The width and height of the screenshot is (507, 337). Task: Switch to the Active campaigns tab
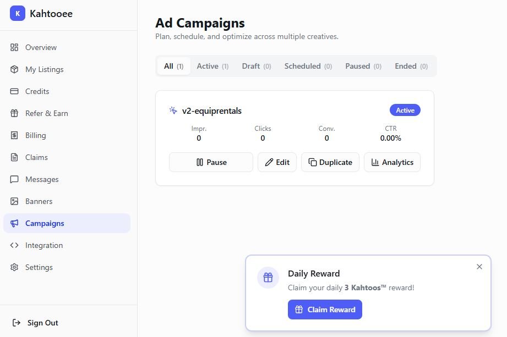click(212, 66)
